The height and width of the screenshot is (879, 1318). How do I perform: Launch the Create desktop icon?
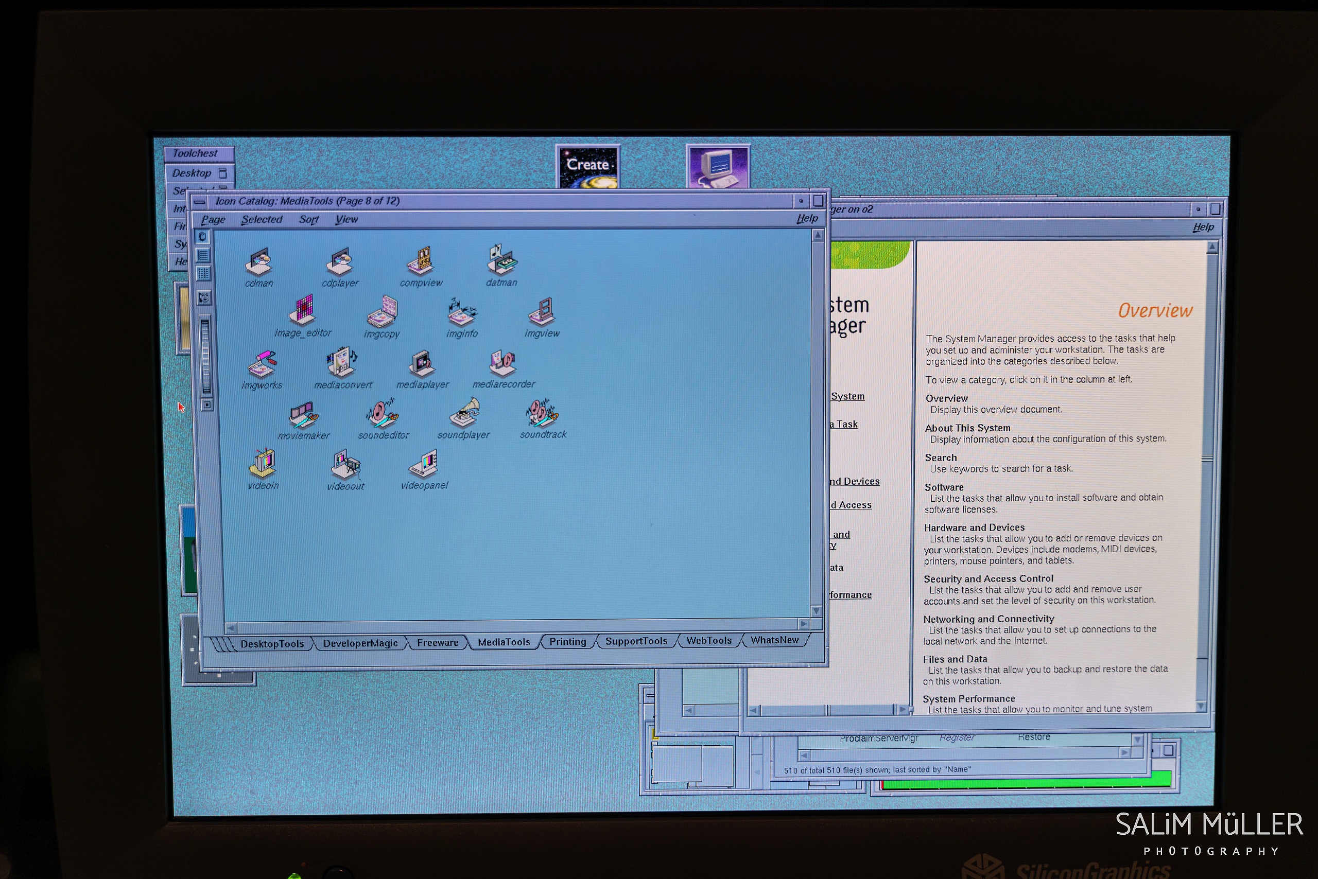(587, 167)
